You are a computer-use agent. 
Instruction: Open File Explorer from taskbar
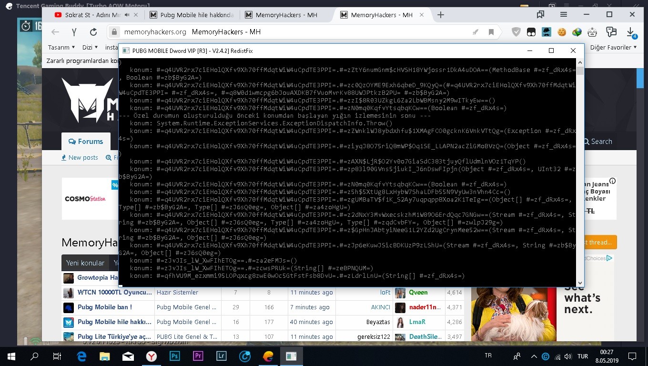click(x=104, y=356)
